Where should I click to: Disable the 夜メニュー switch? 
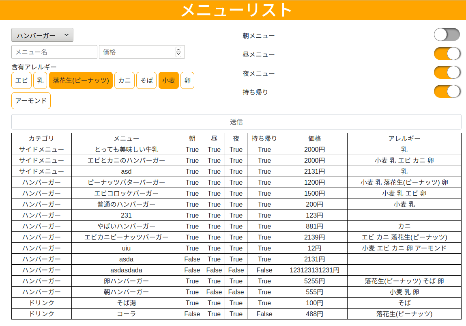tap(447, 72)
